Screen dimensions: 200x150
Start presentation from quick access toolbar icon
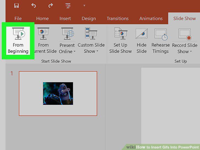point(68,6)
